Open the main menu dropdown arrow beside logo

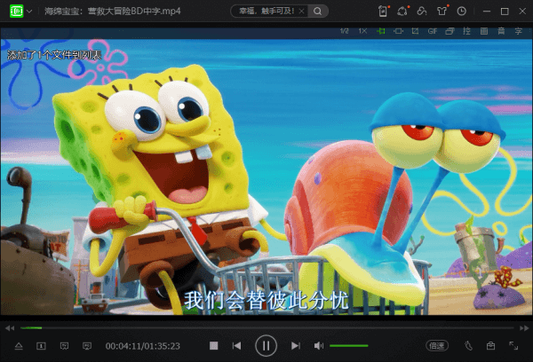29,12
